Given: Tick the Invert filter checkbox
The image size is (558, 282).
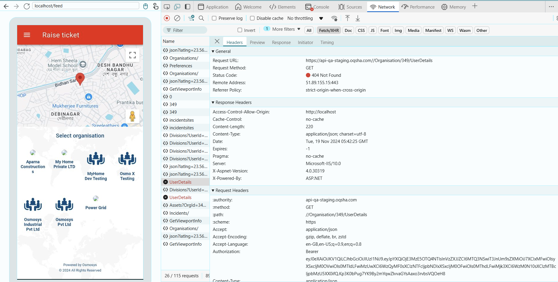Looking at the screenshot, I should 240,30.
